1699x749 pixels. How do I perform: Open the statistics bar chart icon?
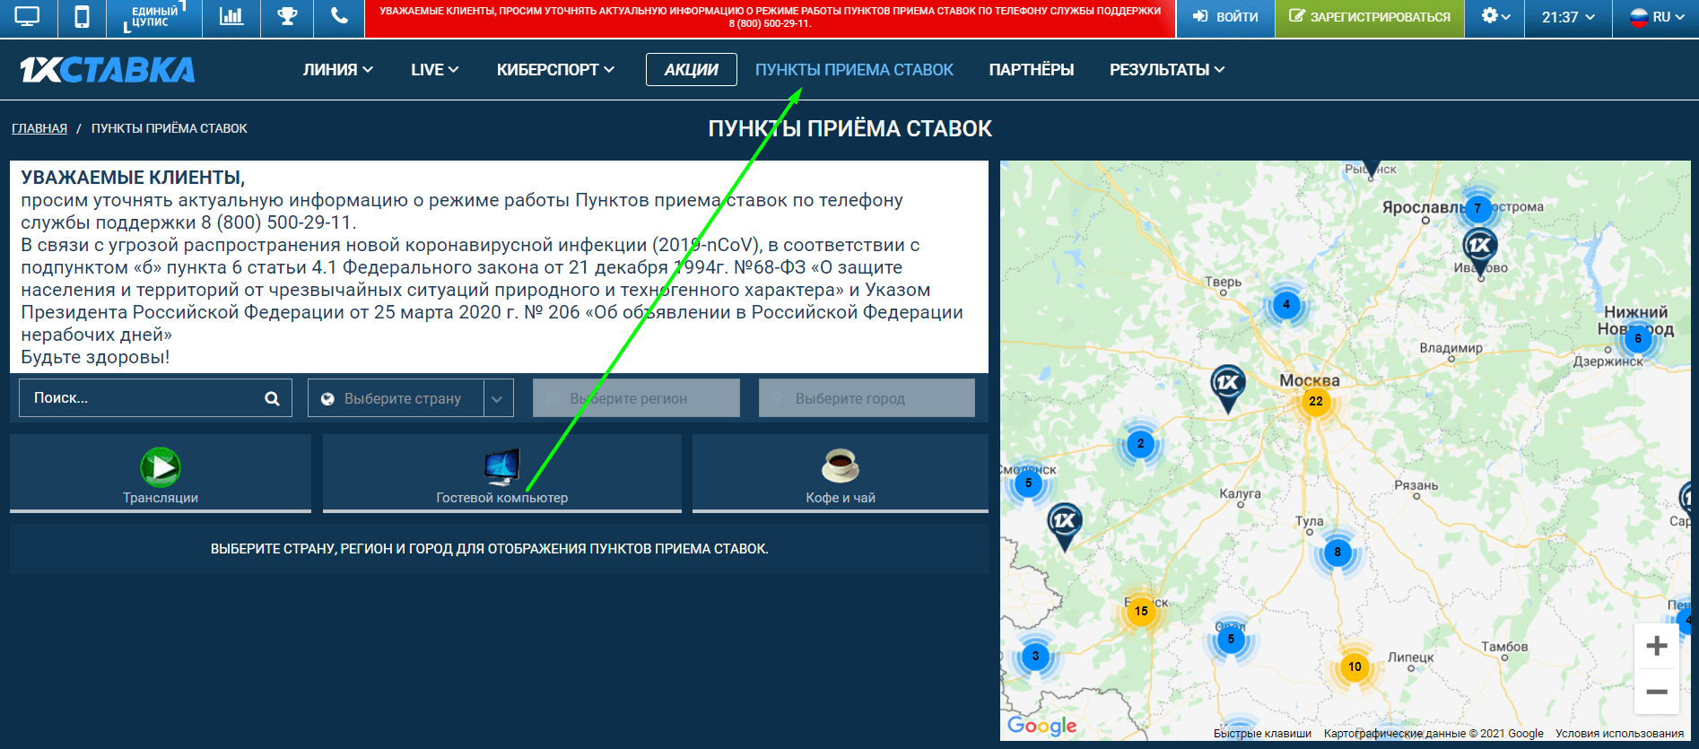[231, 17]
